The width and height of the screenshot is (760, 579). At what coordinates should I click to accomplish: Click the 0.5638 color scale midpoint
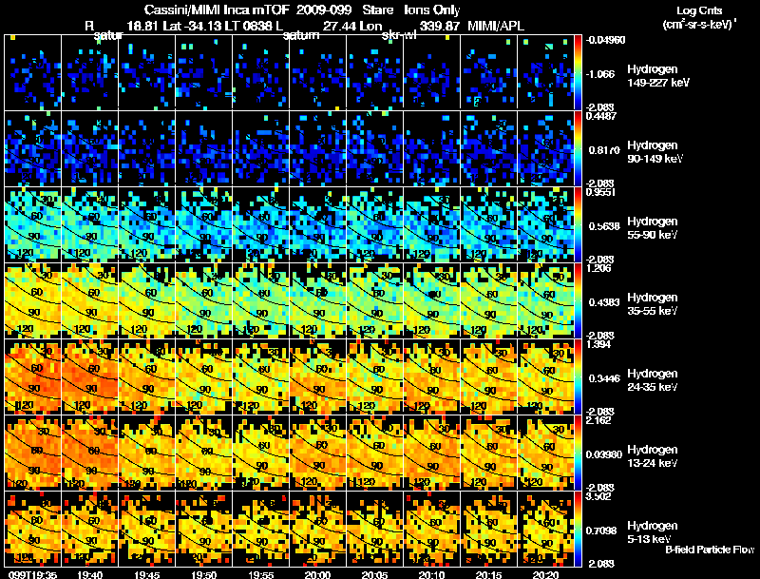coord(604,226)
